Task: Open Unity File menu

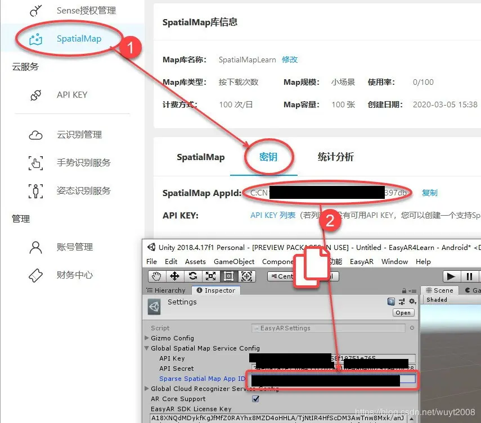Action: point(151,262)
